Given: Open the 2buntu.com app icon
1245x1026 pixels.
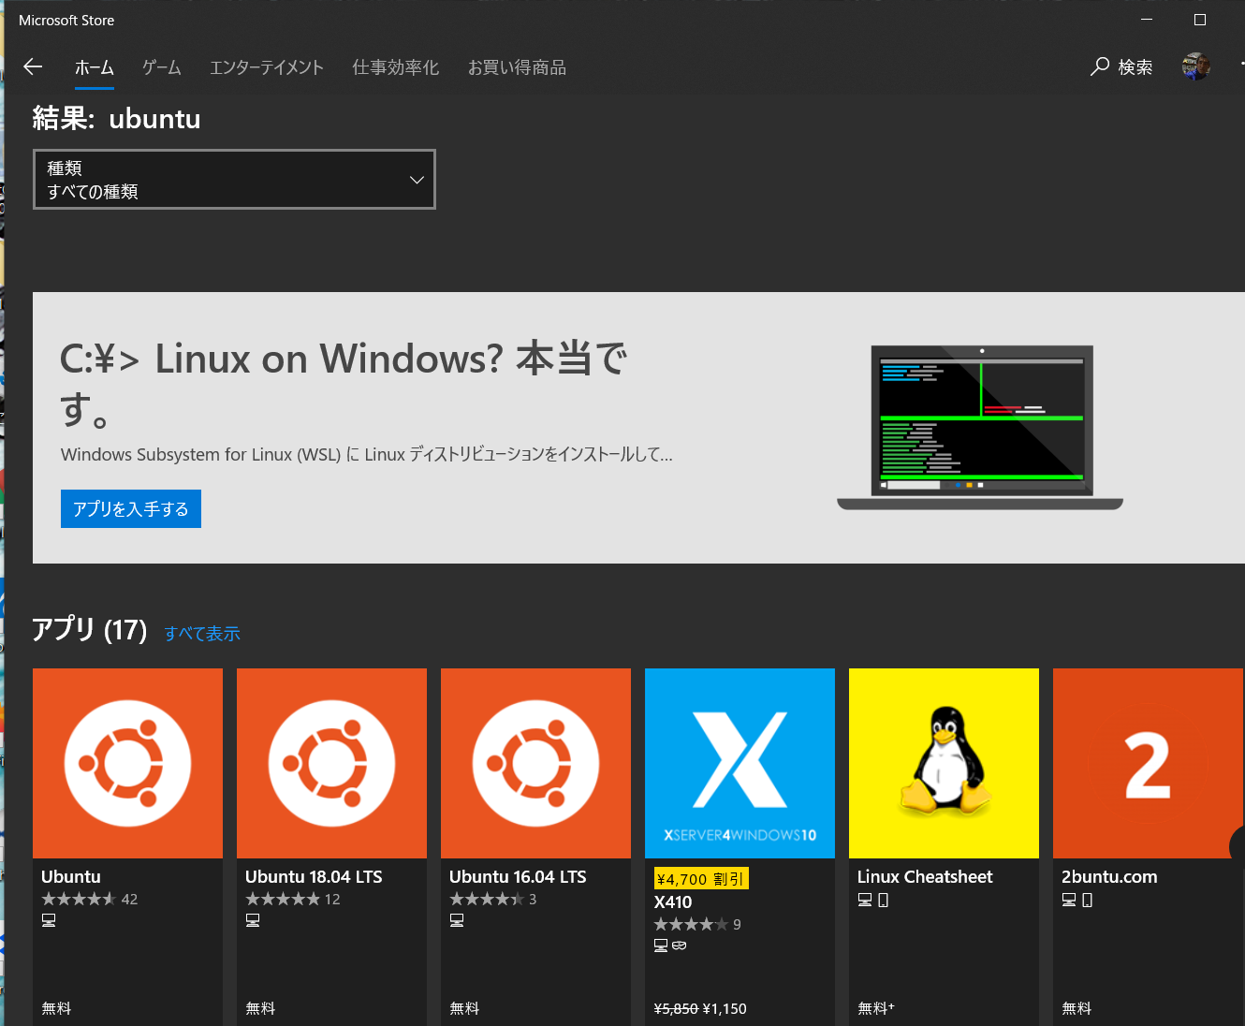Looking at the screenshot, I should pyautogui.click(x=1148, y=763).
